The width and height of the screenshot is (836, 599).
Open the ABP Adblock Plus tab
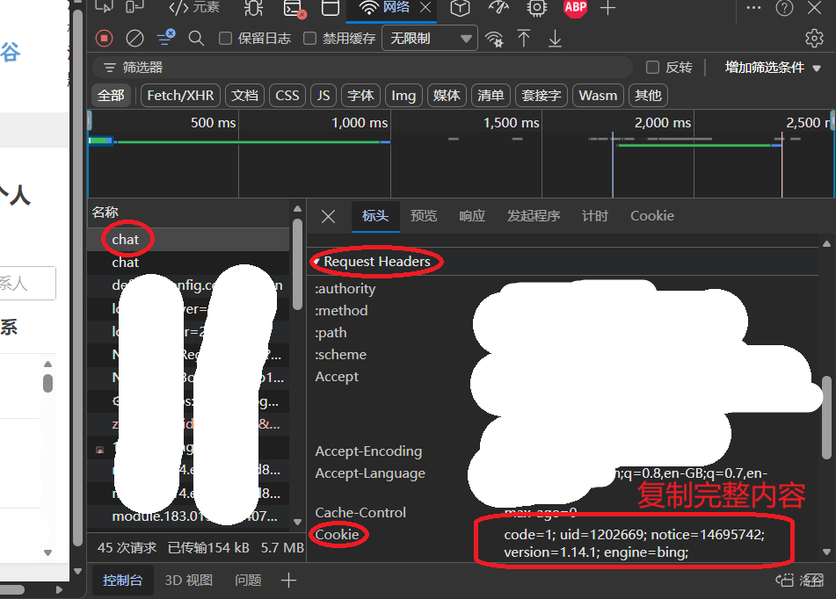576,7
